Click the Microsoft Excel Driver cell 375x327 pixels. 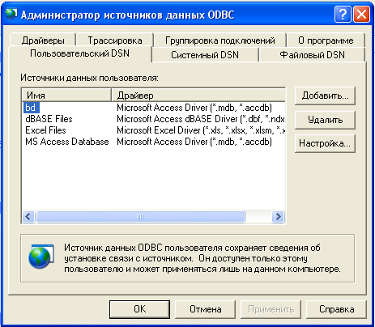click(x=201, y=130)
